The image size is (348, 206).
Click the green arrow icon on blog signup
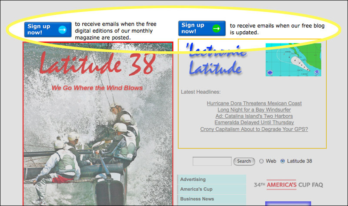[216, 28]
